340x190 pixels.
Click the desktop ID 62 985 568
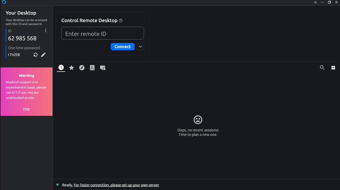click(22, 38)
